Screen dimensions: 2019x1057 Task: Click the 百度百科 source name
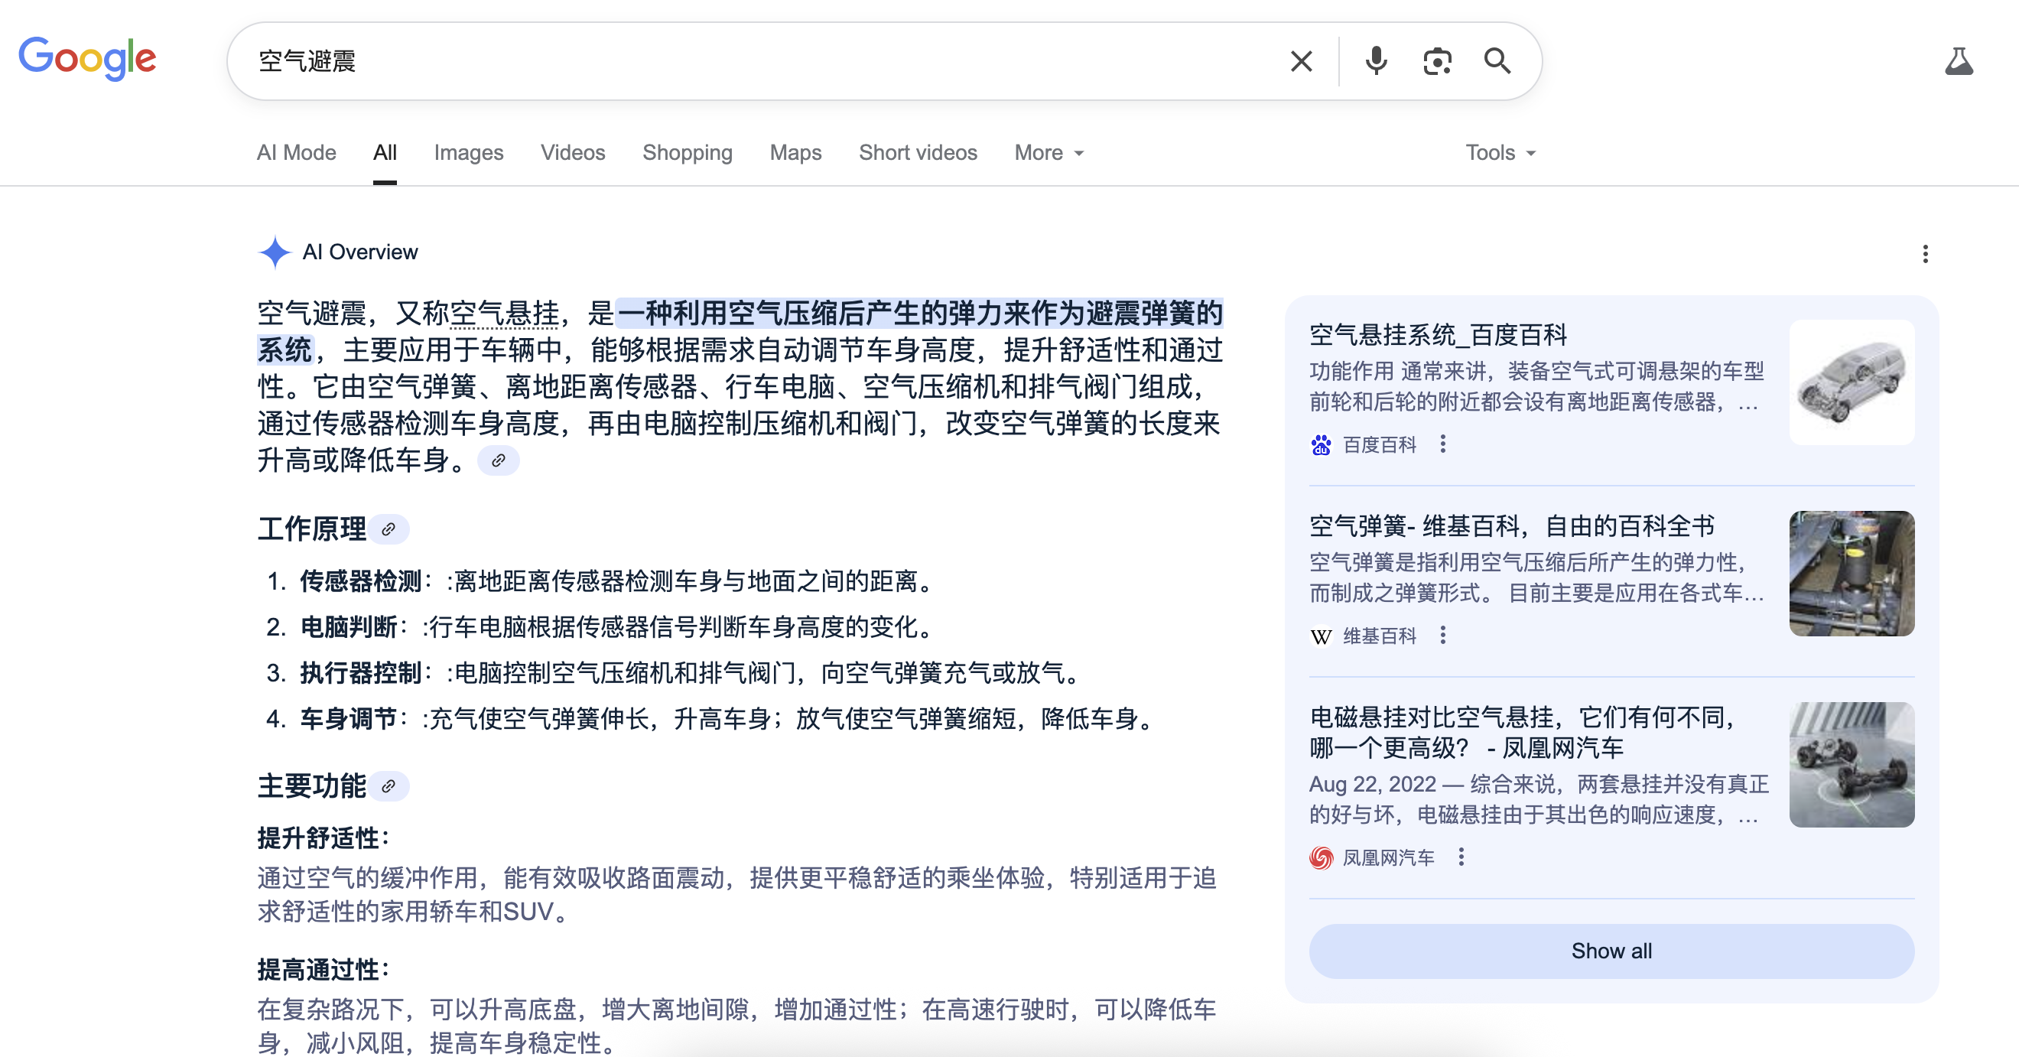(x=1380, y=445)
